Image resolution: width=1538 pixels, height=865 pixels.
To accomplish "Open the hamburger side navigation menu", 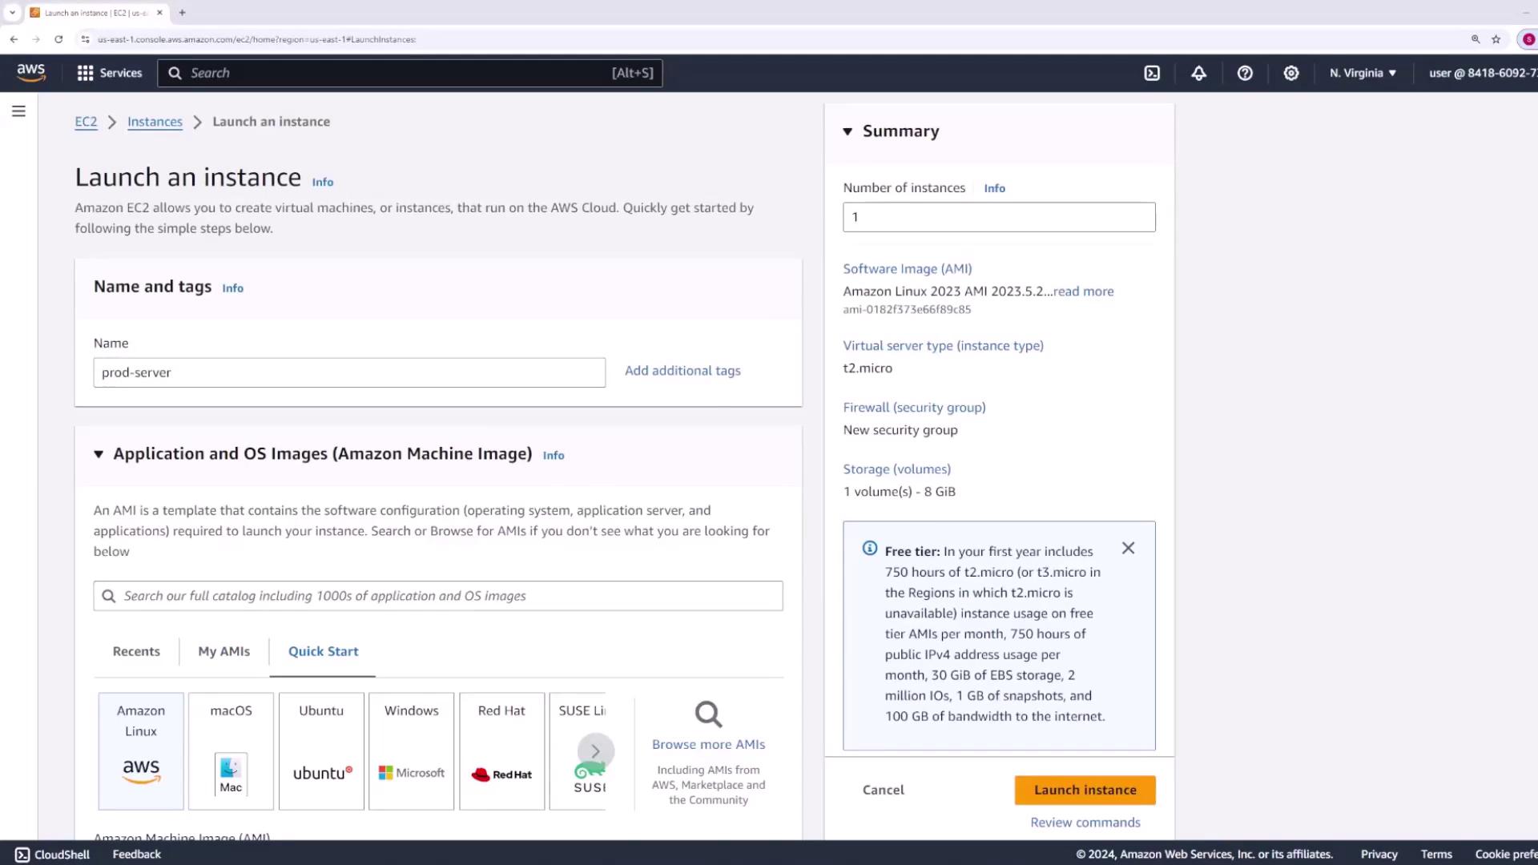I will [x=18, y=111].
